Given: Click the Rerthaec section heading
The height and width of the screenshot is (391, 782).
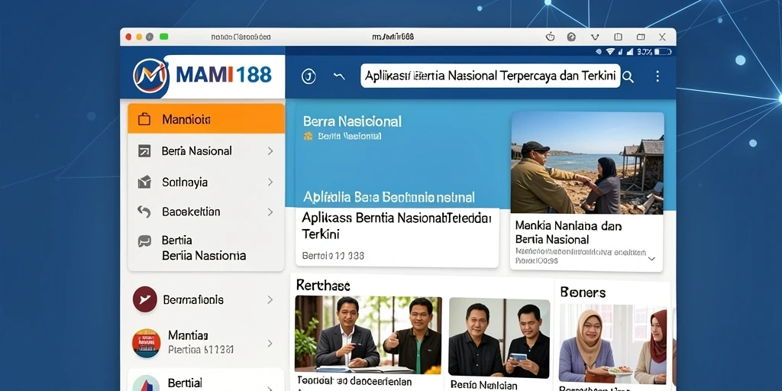Looking at the screenshot, I should [323, 286].
